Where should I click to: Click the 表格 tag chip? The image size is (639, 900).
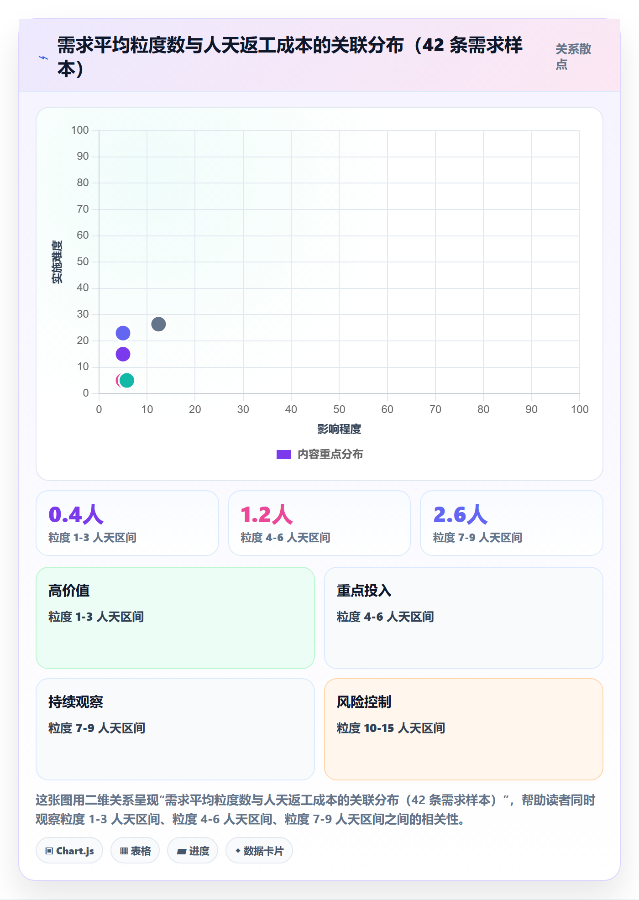135,851
